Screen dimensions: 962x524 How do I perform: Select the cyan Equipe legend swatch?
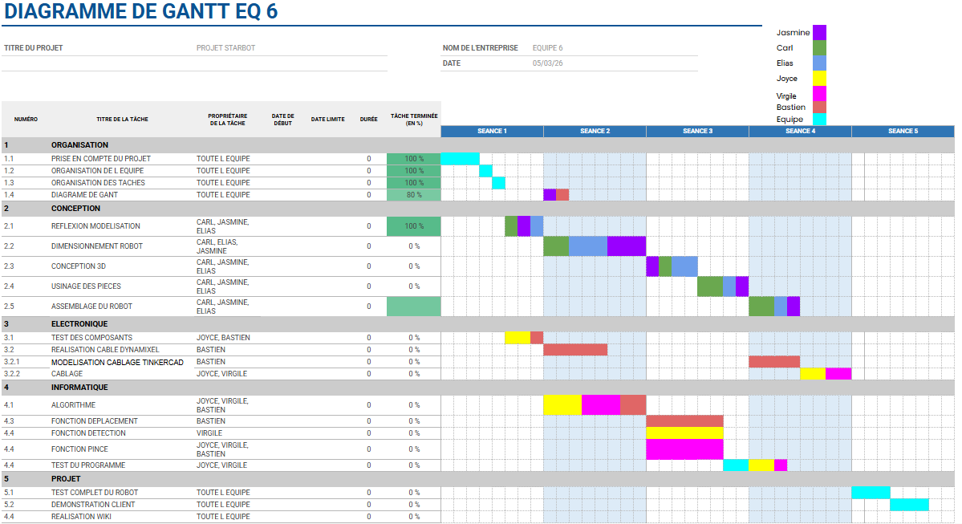point(819,119)
